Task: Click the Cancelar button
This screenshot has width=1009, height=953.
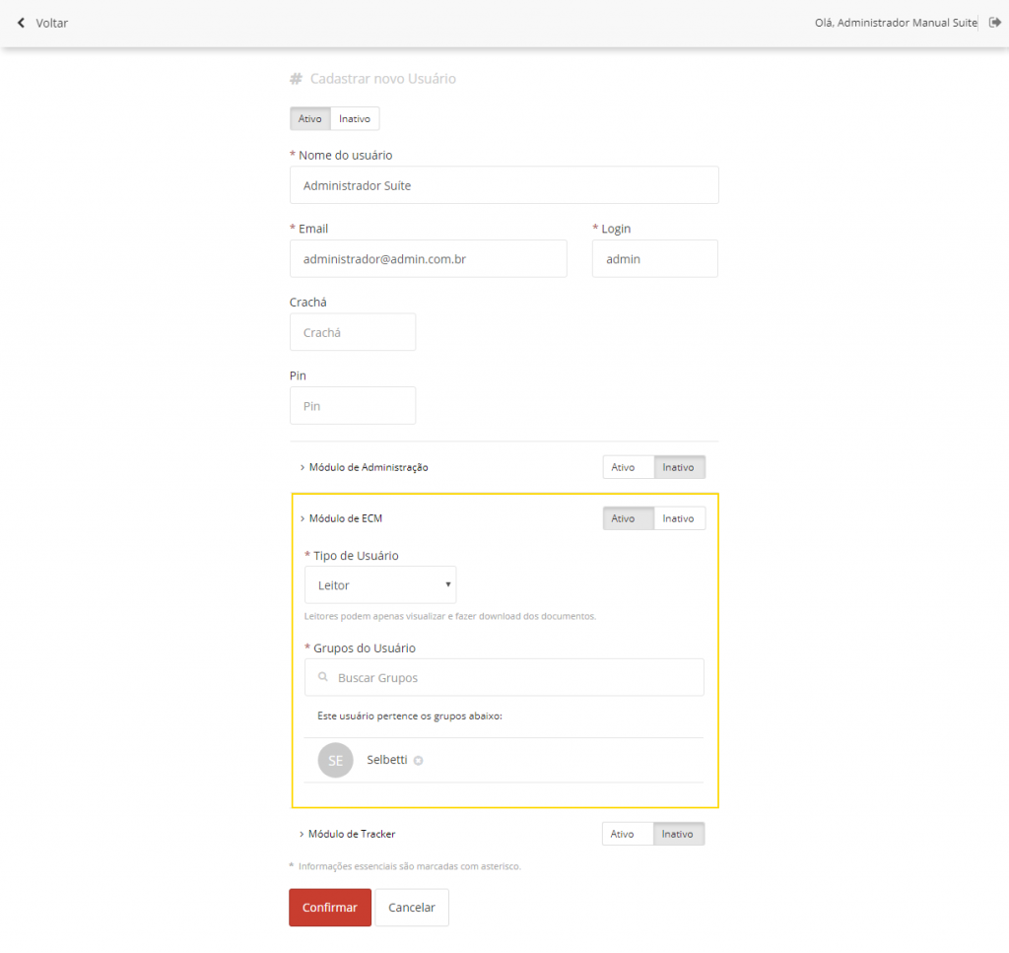Action: click(412, 908)
